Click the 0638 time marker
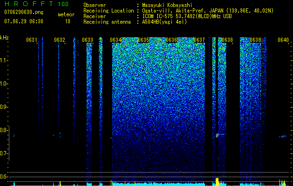 coord(227,40)
